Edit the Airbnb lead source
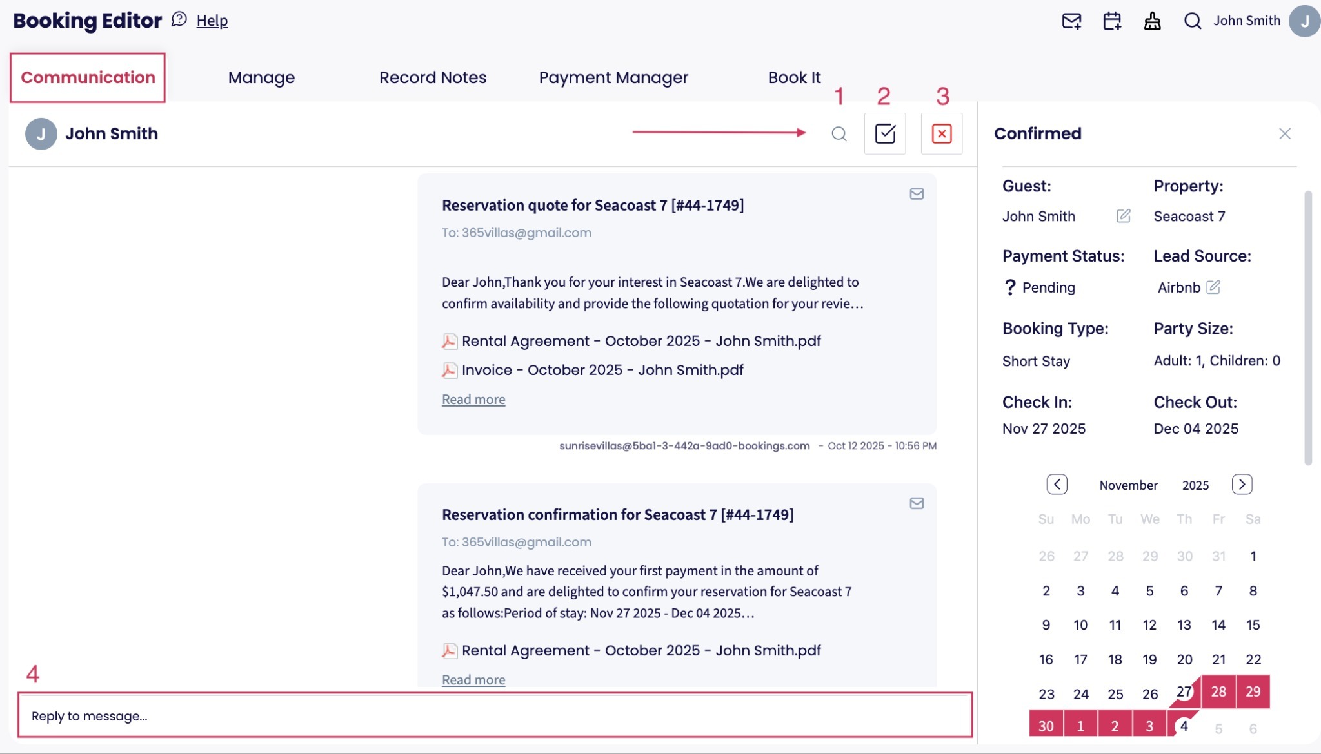Image resolution: width=1321 pixels, height=754 pixels. (x=1213, y=287)
